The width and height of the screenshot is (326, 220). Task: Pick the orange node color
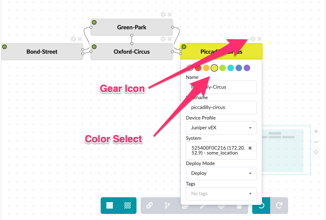point(206,68)
